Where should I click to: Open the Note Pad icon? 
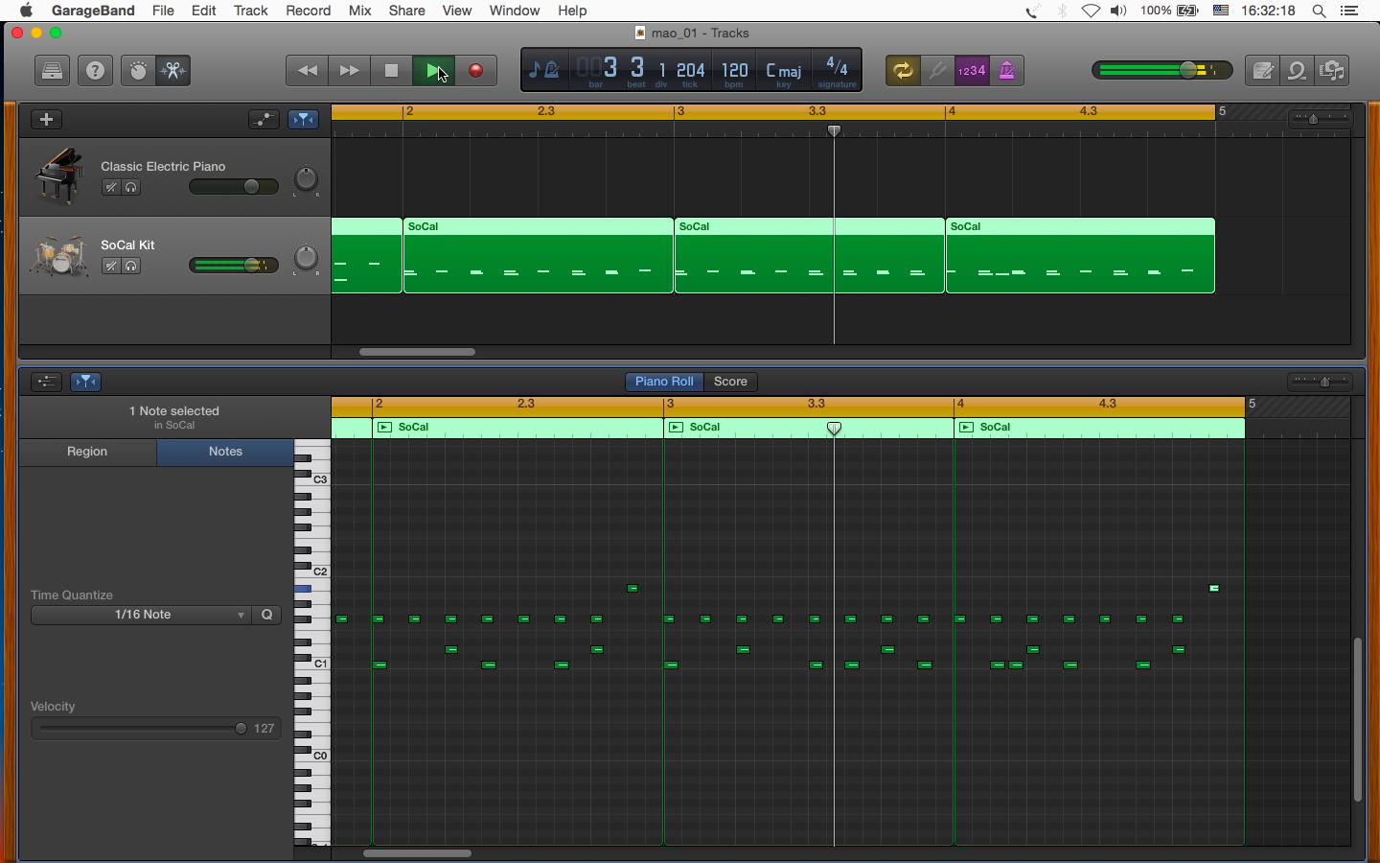pyautogui.click(x=1263, y=71)
